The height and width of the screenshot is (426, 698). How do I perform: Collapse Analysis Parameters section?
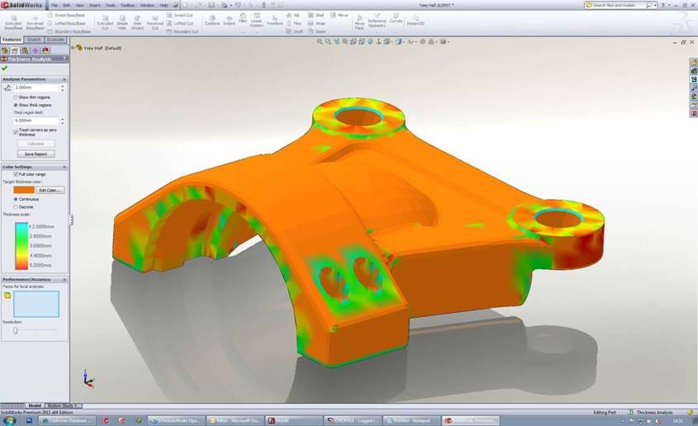pyautogui.click(x=64, y=79)
